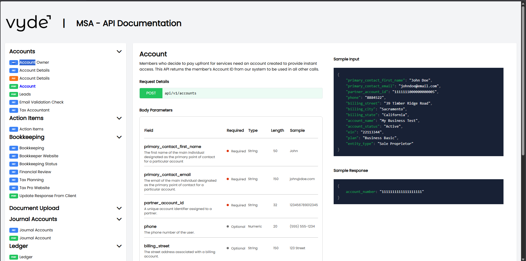The image size is (526, 261).
Task: Click the sample value 123456789012345
Action: [304, 205]
